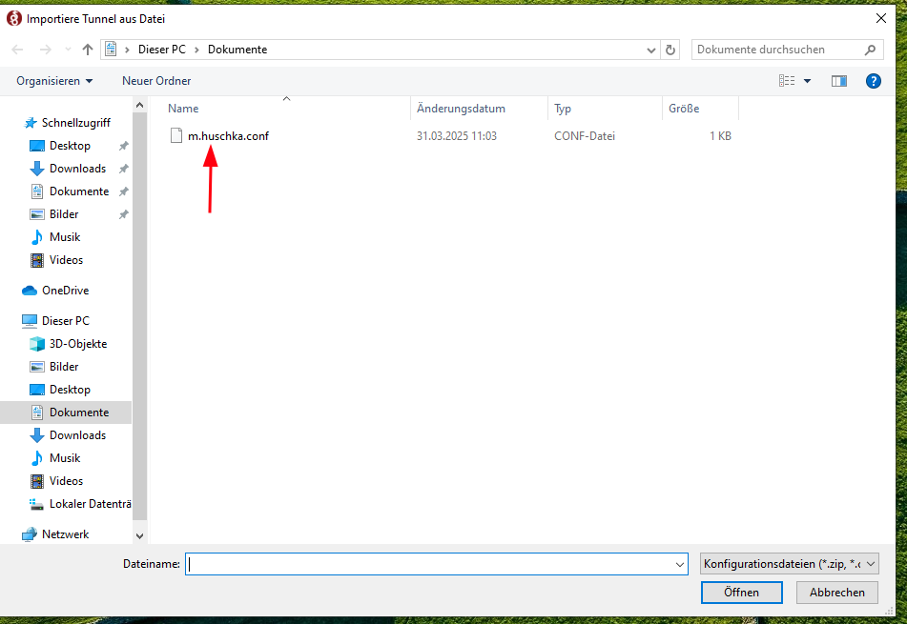Open the view options dropdown arrow

[x=808, y=81]
